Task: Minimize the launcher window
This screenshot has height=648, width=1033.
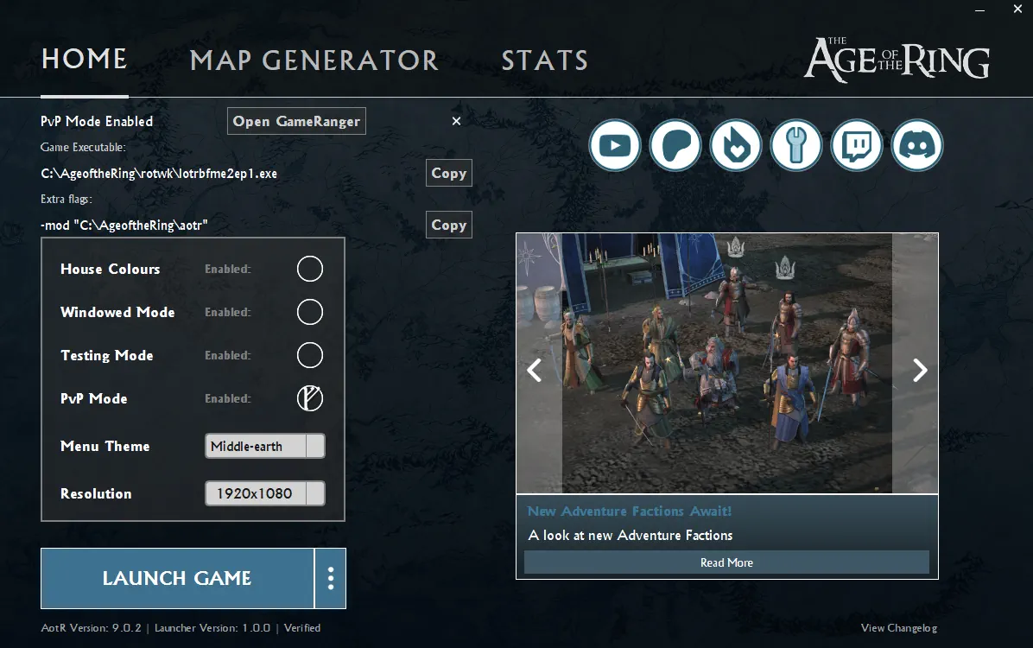Action: (x=979, y=10)
